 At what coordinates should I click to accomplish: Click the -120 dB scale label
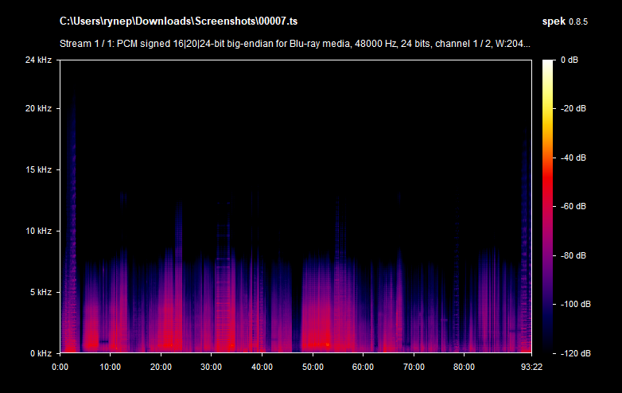573,352
